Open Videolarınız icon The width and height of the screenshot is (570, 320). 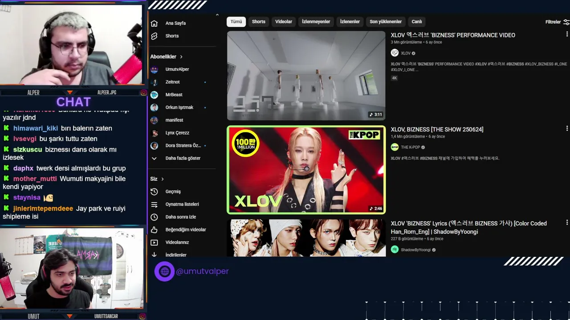tap(154, 243)
